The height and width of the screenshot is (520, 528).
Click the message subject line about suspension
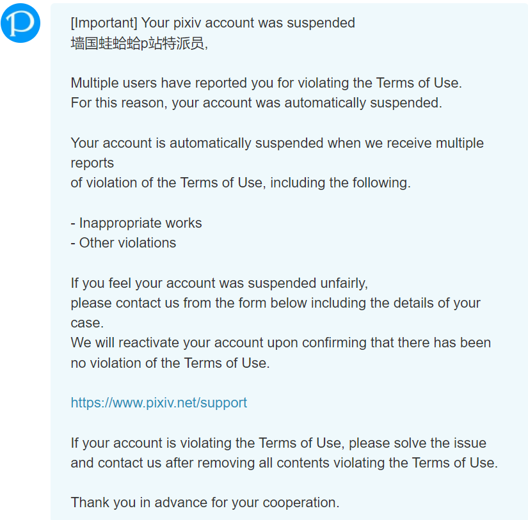point(213,23)
